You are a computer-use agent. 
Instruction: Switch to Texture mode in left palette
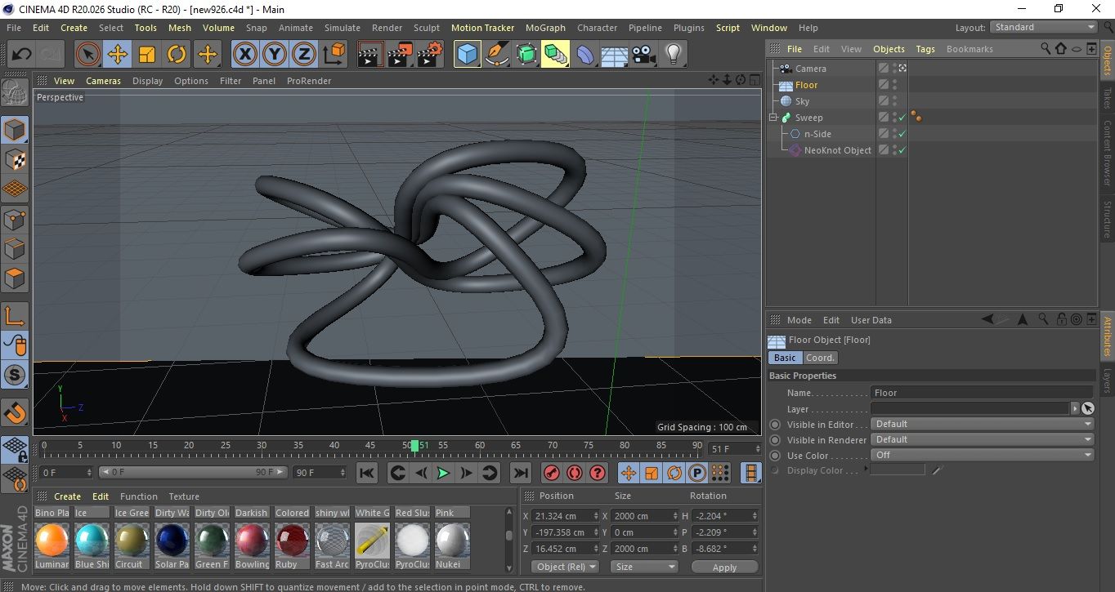[15, 159]
